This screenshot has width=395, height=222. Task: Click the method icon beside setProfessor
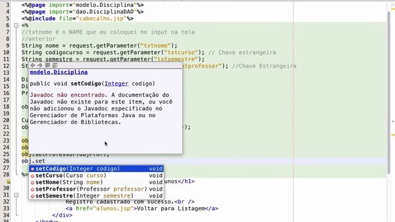tap(33, 189)
